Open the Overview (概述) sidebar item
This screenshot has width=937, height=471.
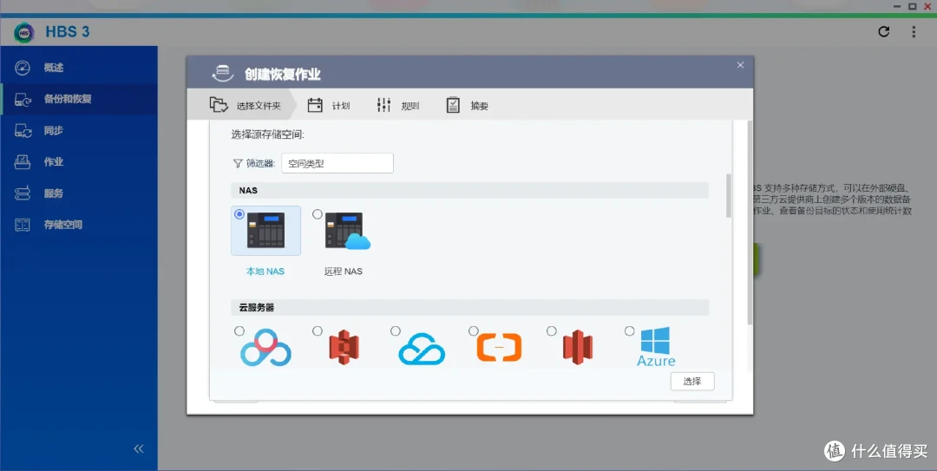pyautogui.click(x=79, y=68)
